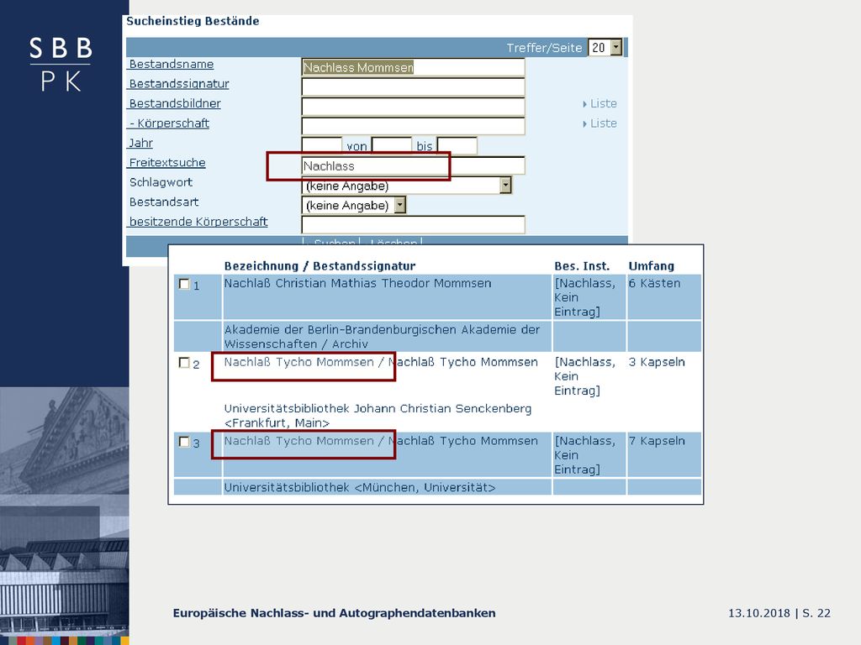Focus the empty Bestandssignatur input field
Image resolution: width=861 pixels, height=645 pixels.
(413, 87)
